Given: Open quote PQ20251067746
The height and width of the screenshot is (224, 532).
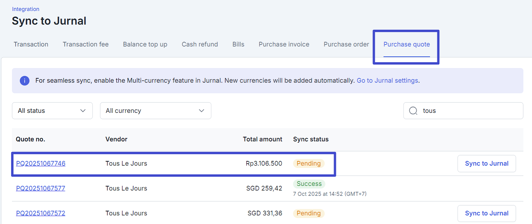Looking at the screenshot, I should pos(41,164).
